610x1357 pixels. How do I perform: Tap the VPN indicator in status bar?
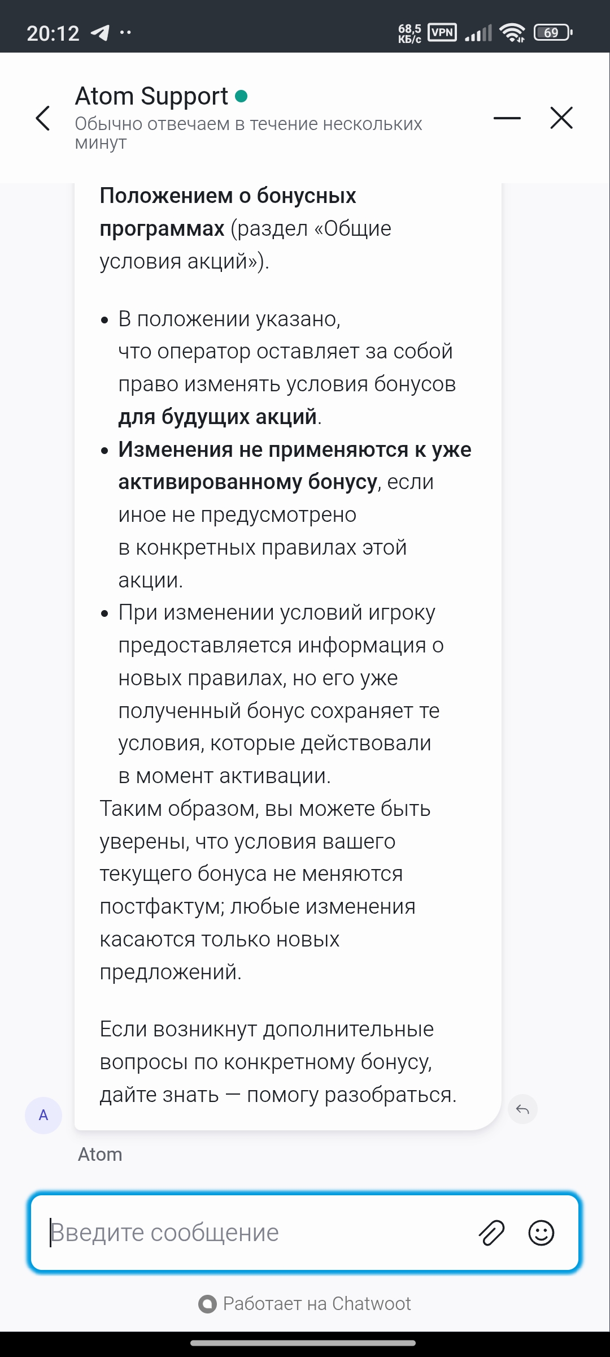click(442, 32)
